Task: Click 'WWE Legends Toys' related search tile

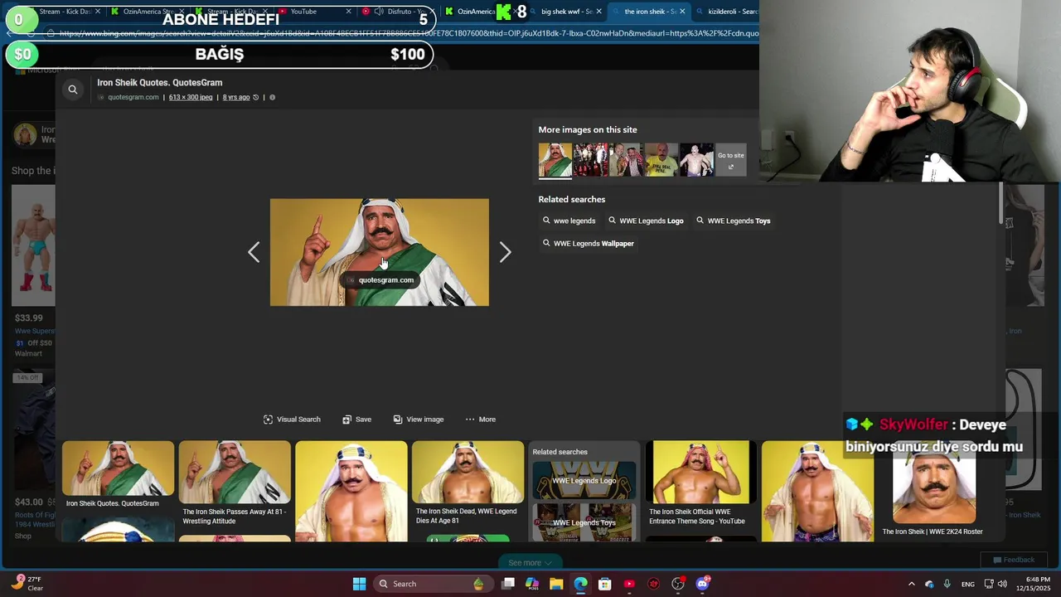Action: pyautogui.click(x=584, y=522)
